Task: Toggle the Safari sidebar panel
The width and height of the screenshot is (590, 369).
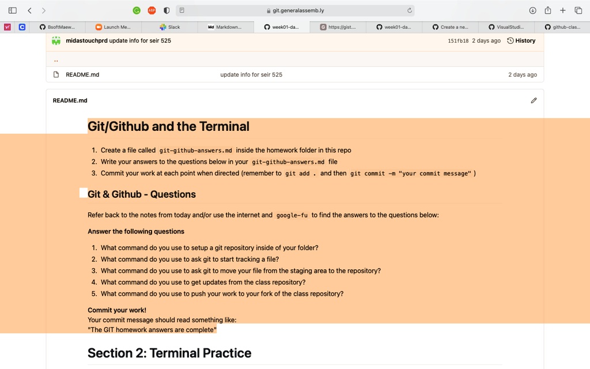Action: 13,10
